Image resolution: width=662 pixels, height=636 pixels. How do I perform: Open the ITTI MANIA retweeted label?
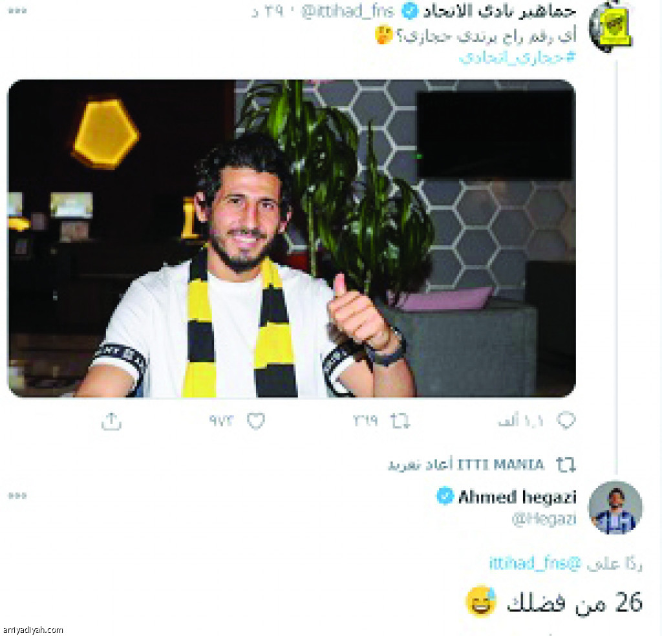click(466, 465)
